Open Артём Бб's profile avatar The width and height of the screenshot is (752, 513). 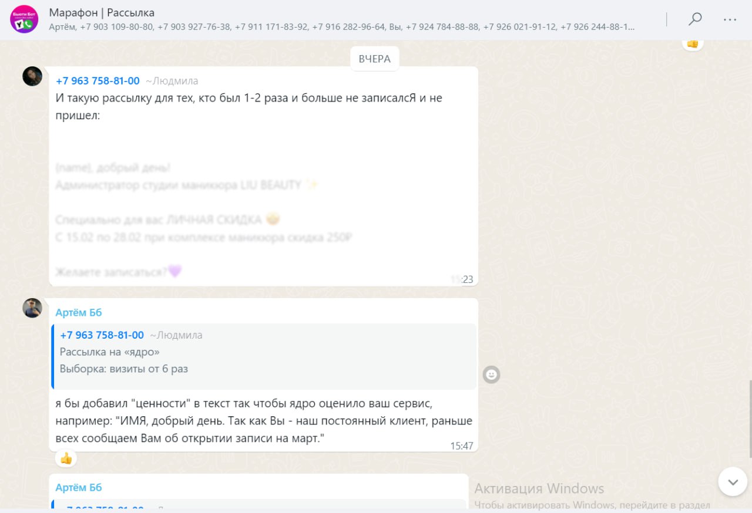[x=32, y=308]
